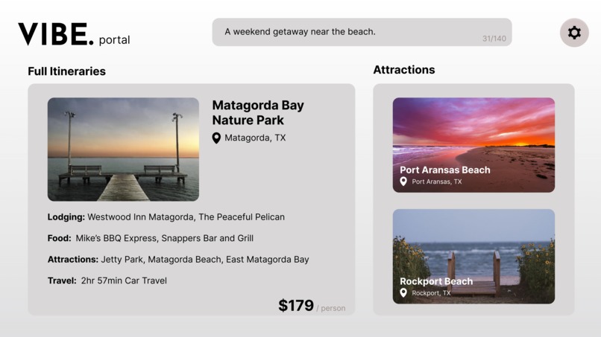This screenshot has width=601, height=337.
Task: Click the Port Aransas Beach title text
Action: [x=445, y=170]
